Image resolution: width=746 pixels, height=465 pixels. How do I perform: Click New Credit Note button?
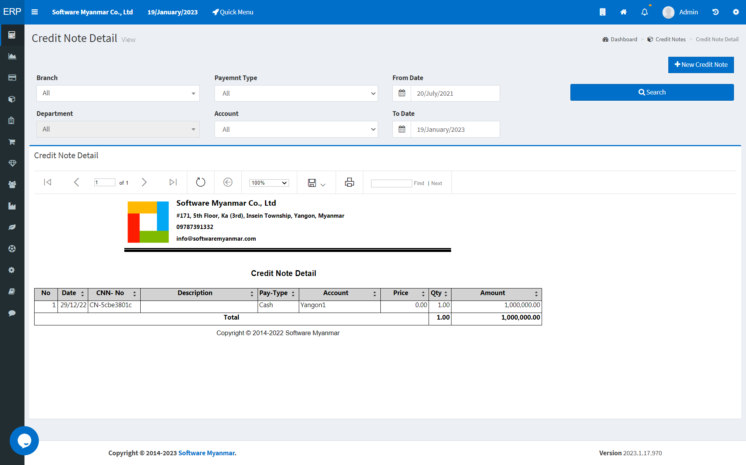point(701,65)
